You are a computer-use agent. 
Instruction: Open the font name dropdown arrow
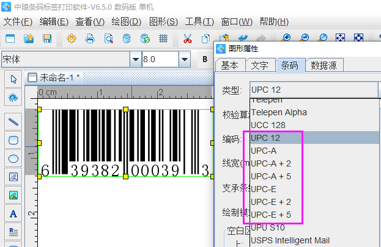[x=136, y=59]
